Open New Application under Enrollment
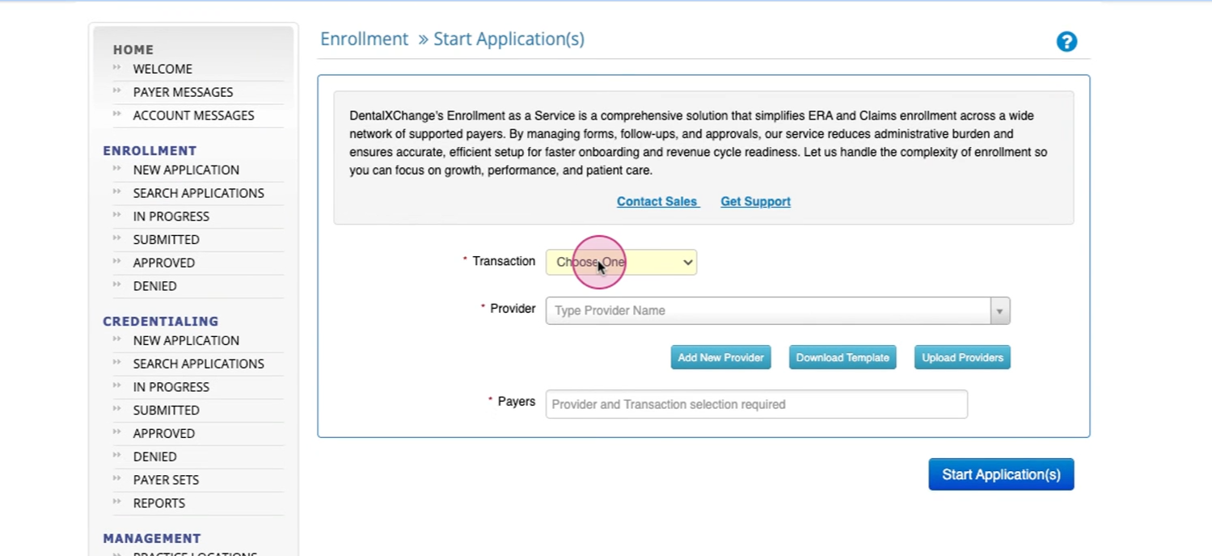1212x556 pixels. [186, 170]
